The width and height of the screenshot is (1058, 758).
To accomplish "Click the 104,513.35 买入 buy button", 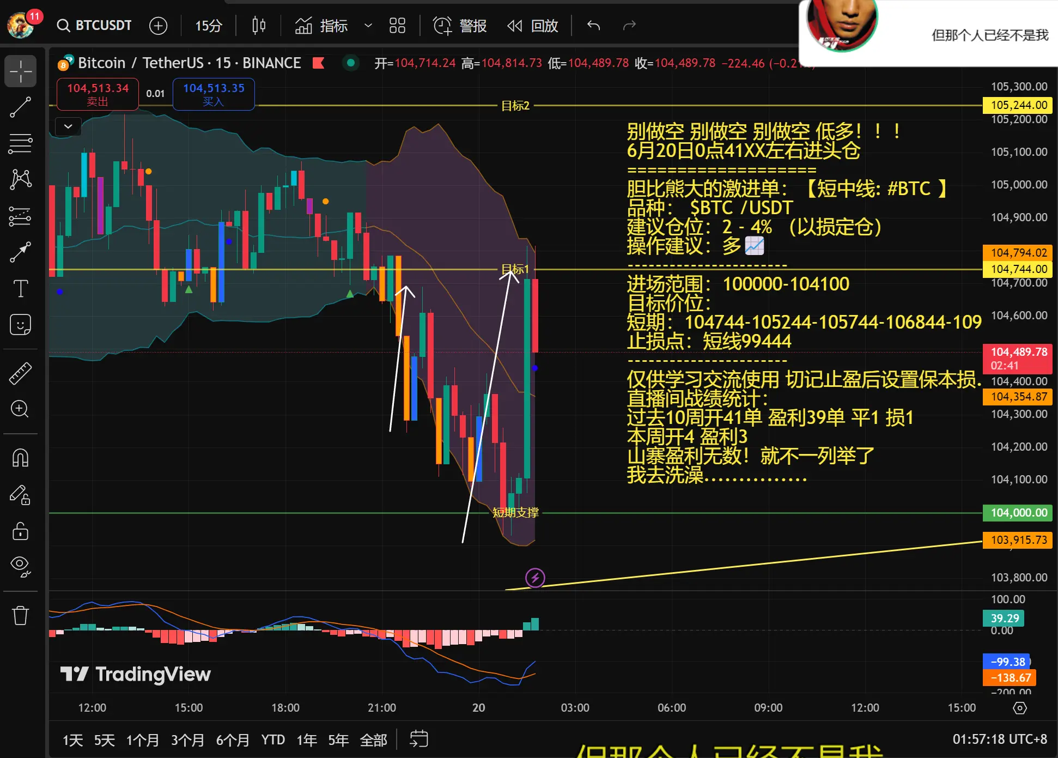I will 214,94.
